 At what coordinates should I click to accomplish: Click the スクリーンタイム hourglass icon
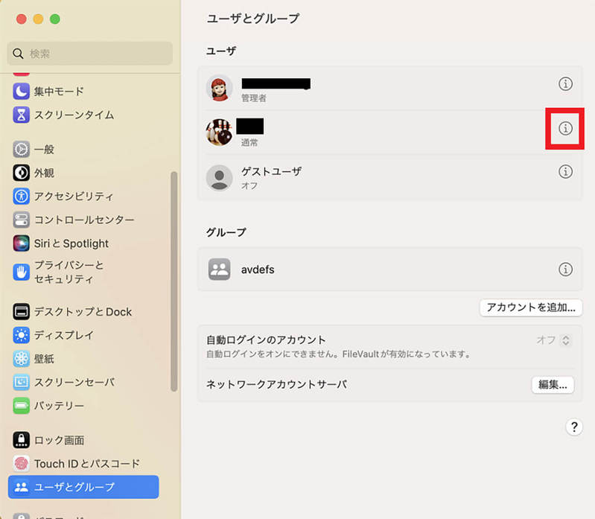point(22,115)
